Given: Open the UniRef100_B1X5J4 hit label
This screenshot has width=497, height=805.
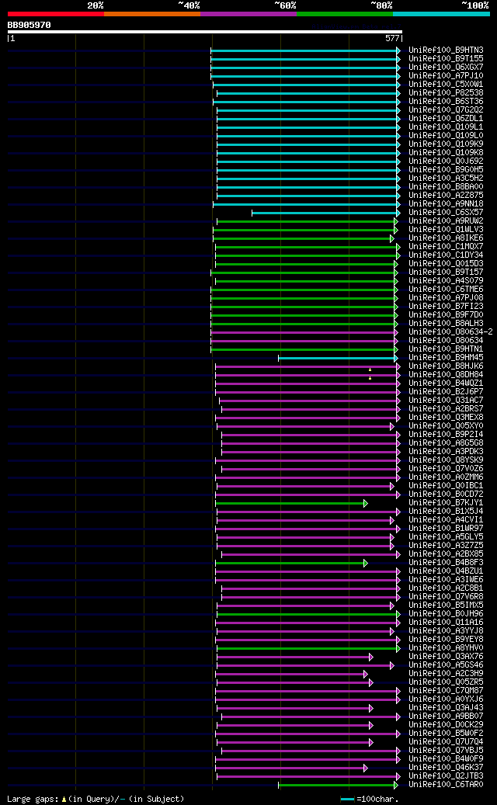Looking at the screenshot, I should point(446,511).
